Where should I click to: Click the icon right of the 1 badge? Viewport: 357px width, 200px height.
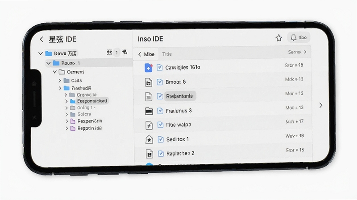click(x=125, y=52)
